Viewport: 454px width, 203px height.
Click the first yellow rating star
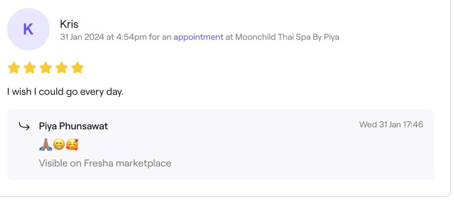tap(14, 68)
